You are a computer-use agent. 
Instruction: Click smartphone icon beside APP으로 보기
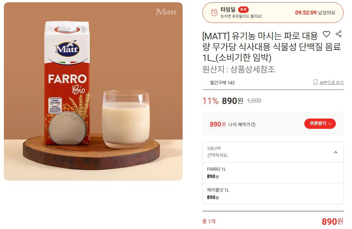pyautogui.click(x=315, y=82)
